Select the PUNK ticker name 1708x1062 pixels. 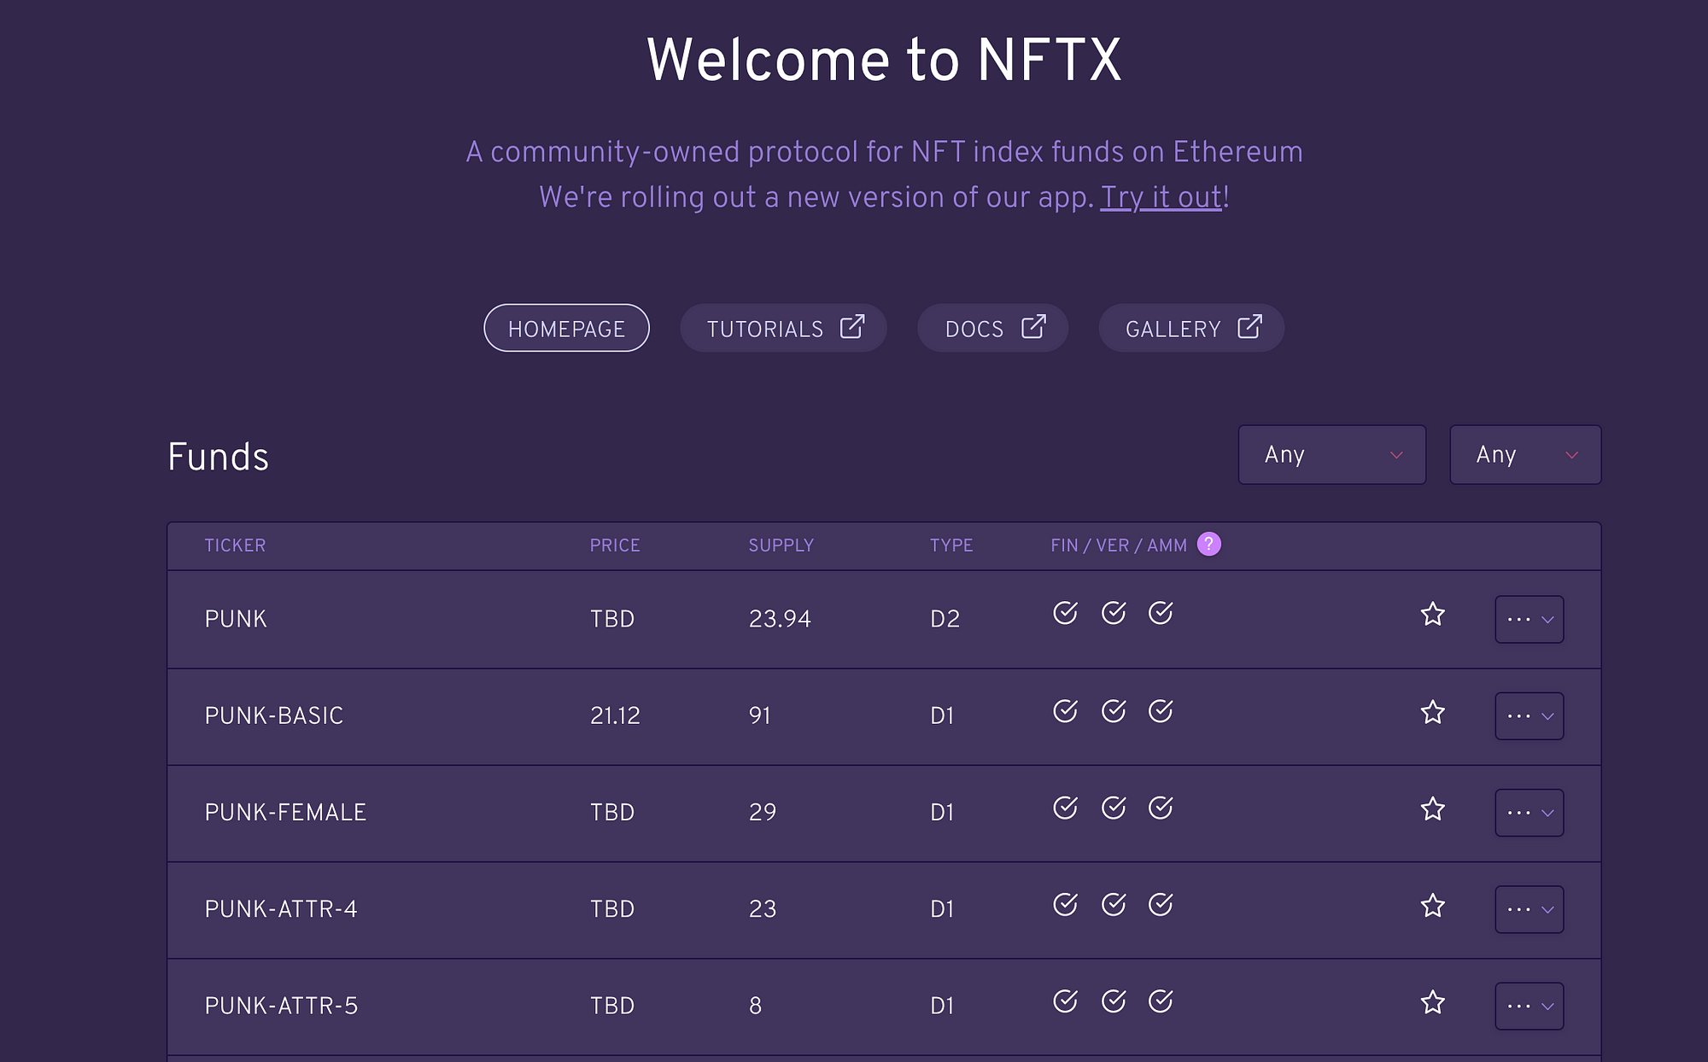236,619
